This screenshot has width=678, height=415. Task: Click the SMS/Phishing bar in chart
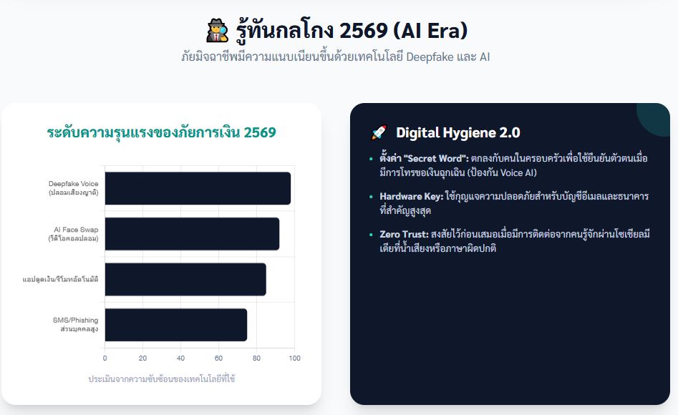tap(176, 325)
